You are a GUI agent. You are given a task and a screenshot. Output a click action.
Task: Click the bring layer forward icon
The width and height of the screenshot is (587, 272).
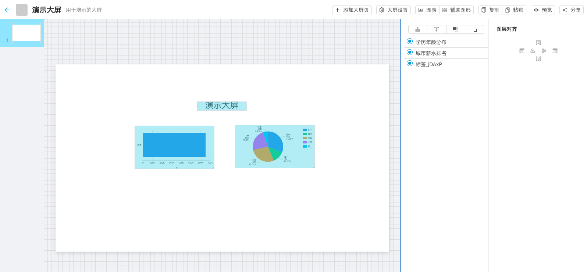click(456, 29)
